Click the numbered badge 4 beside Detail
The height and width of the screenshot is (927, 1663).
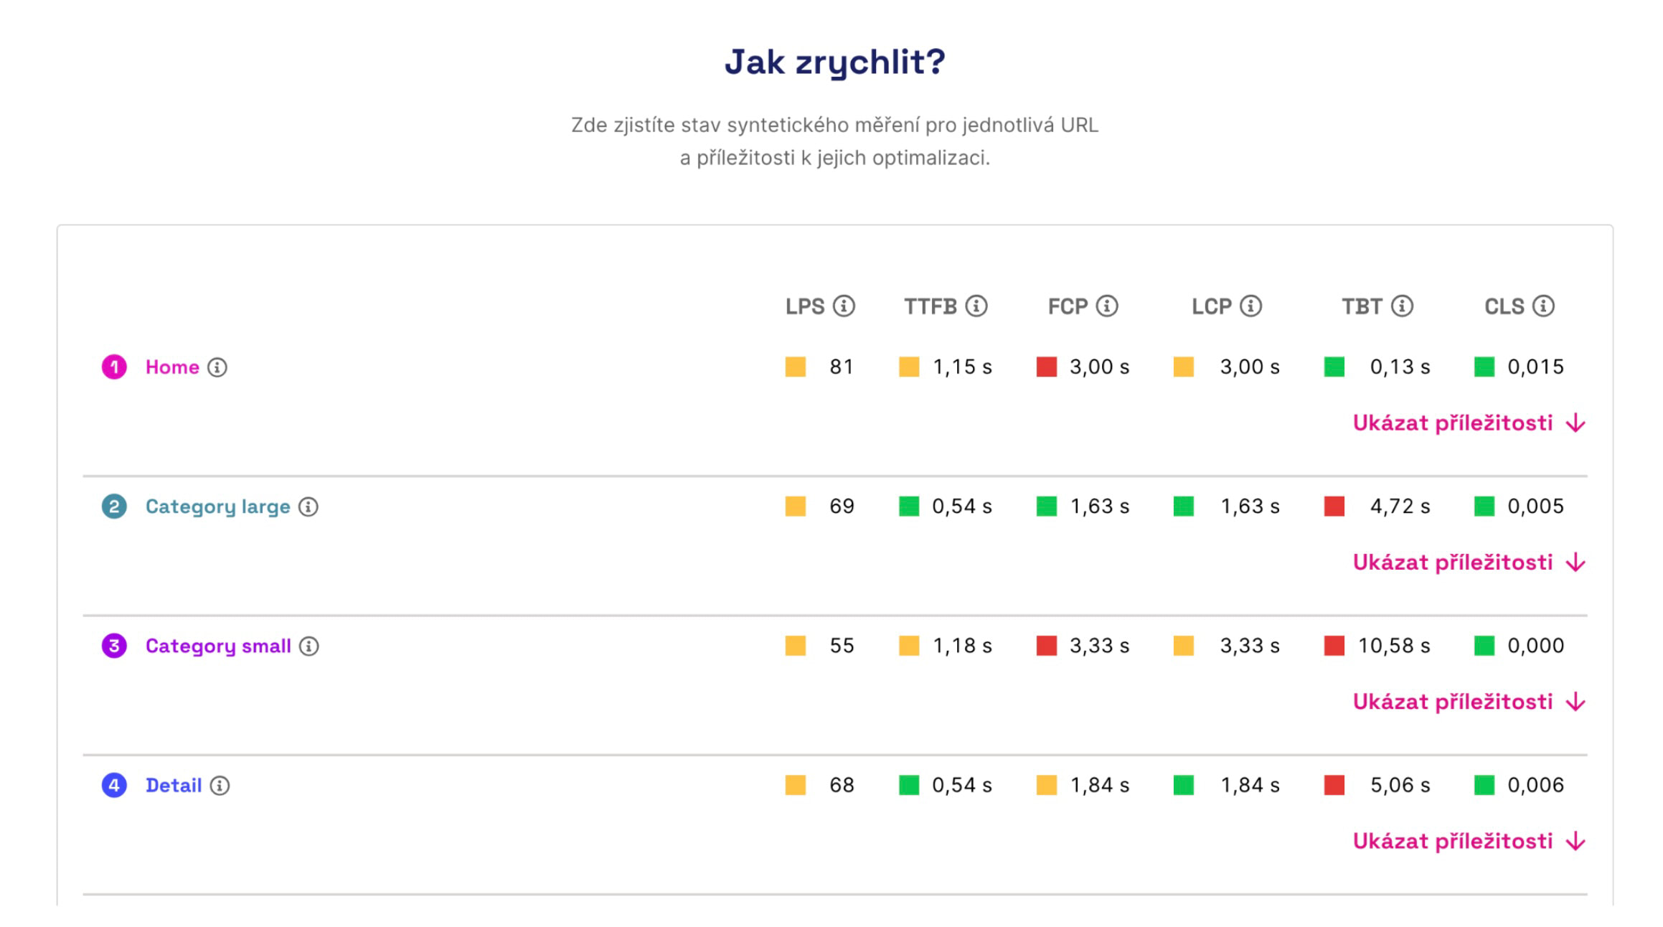[x=113, y=786]
